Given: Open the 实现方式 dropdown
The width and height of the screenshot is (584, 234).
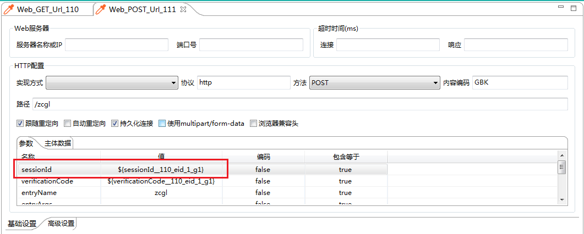Looking at the screenshot, I should click(x=112, y=83).
